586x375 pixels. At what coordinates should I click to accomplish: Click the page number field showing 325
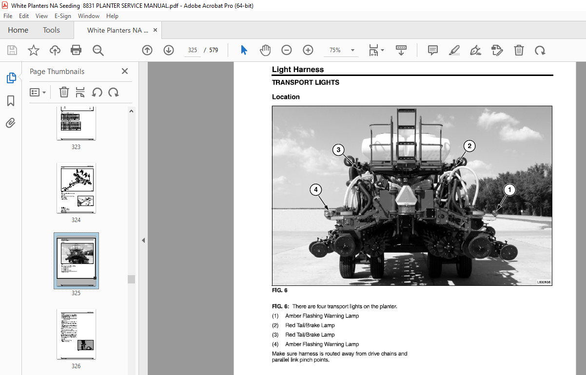(192, 50)
